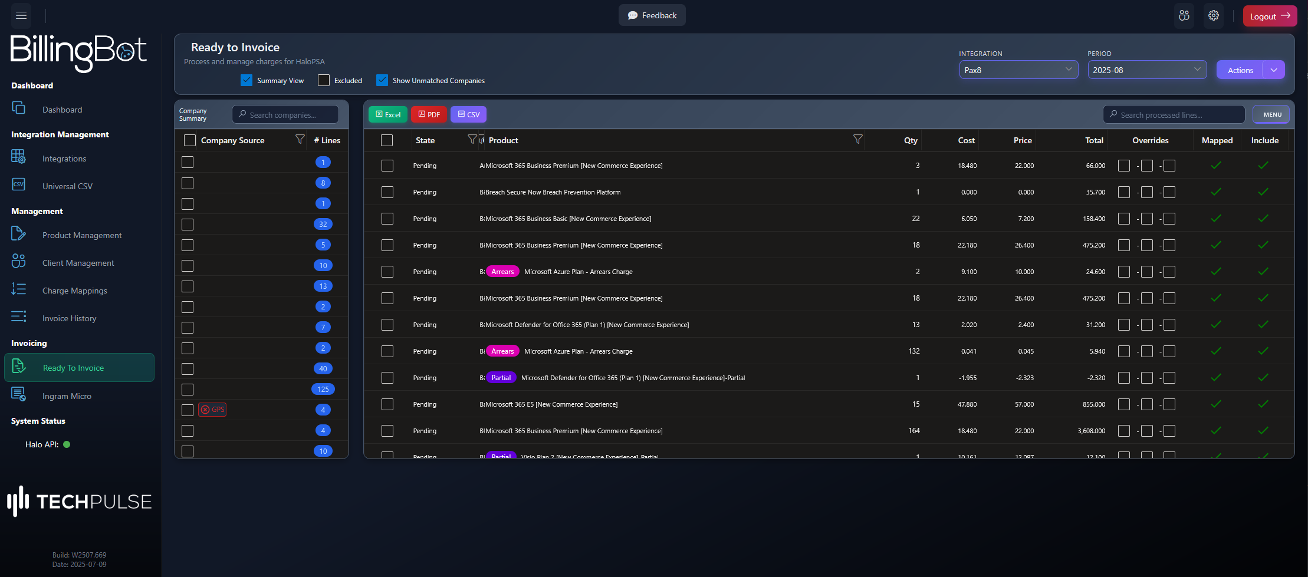The image size is (1308, 577).
Task: Toggle first override checkbox on Business Basic row
Action: tap(1124, 219)
